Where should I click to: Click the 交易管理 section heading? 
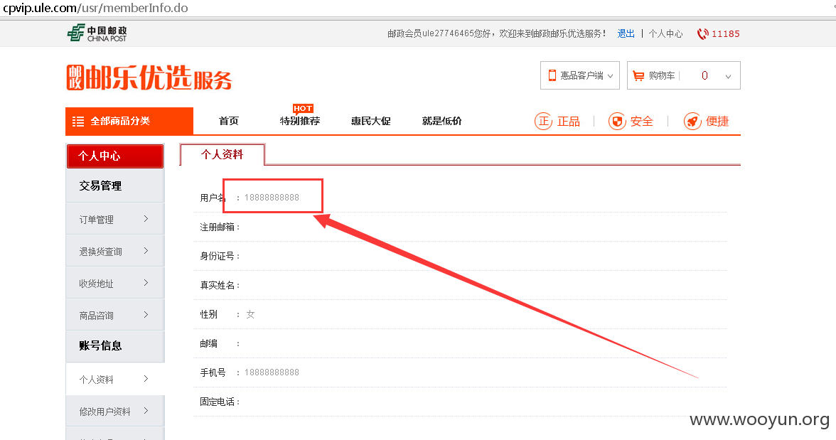click(x=101, y=186)
